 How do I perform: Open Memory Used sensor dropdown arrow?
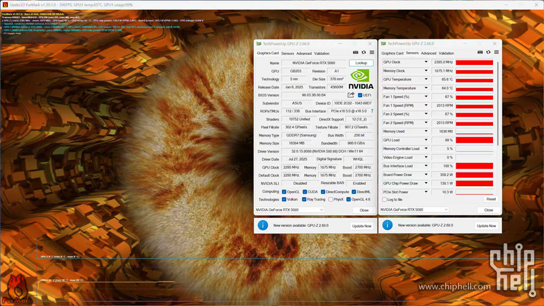pyautogui.click(x=426, y=131)
